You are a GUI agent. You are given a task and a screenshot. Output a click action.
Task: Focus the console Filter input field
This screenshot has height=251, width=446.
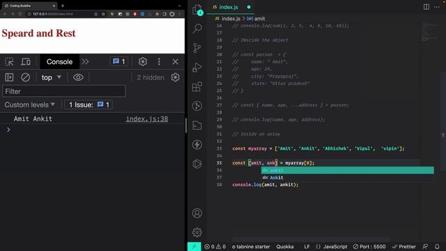coord(64,91)
